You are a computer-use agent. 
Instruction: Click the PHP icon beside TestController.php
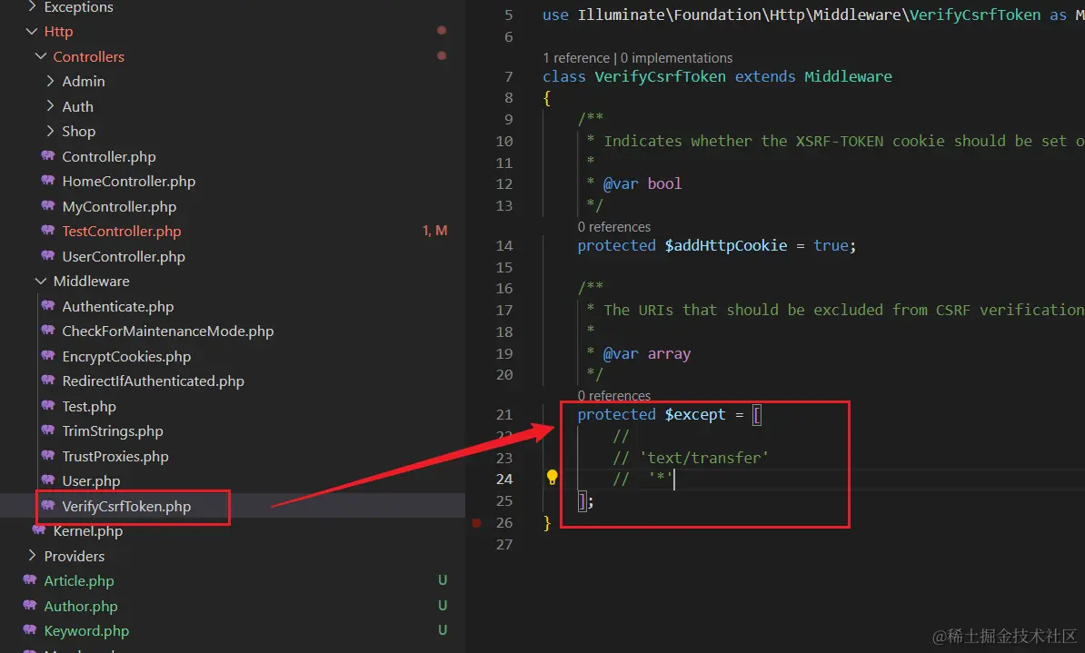(x=48, y=231)
